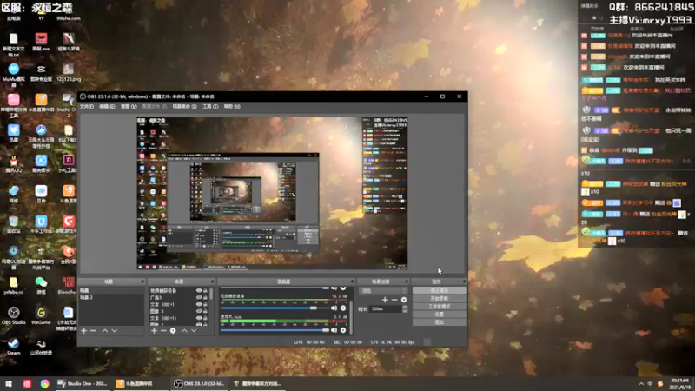The height and width of the screenshot is (391, 695).
Task: Open 工具(T) menu in OBS
Action: tap(210, 106)
